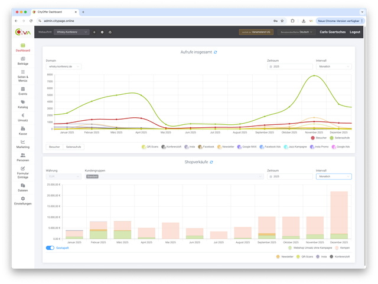378x284 pixels.
Task: Click the plus icon beside website selector
Action: [94, 32]
